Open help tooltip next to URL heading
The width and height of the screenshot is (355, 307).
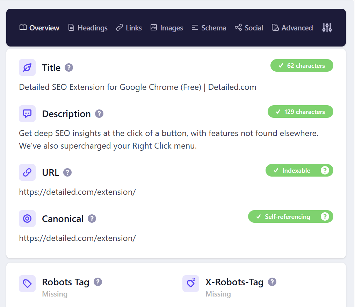(67, 172)
